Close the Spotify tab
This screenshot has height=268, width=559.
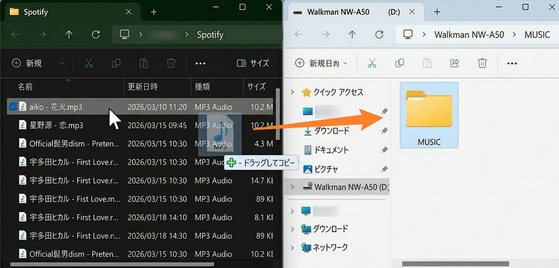(129, 12)
